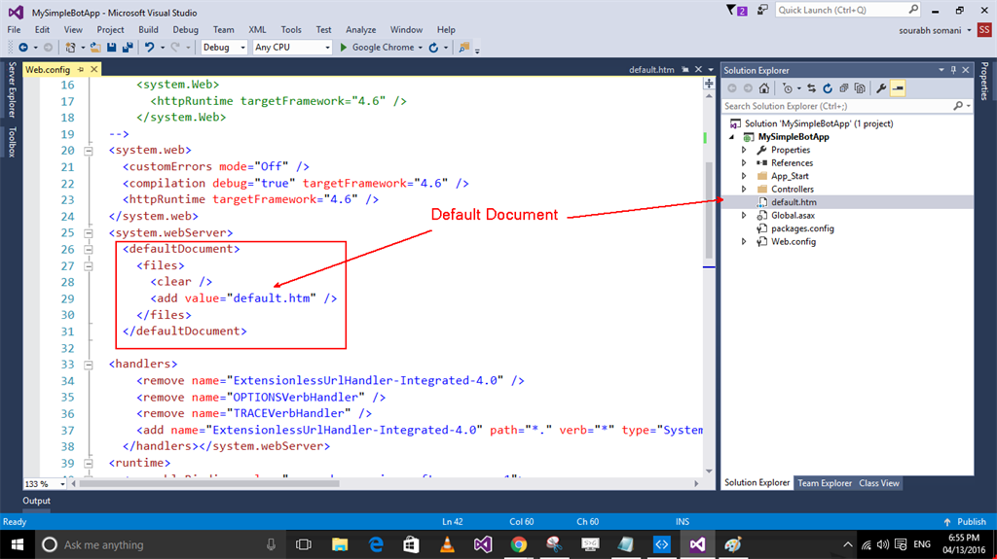The height and width of the screenshot is (559, 997).
Task: Open the Build menu
Action: [148, 30]
